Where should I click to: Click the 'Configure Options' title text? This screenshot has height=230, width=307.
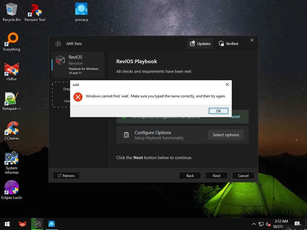153,132
